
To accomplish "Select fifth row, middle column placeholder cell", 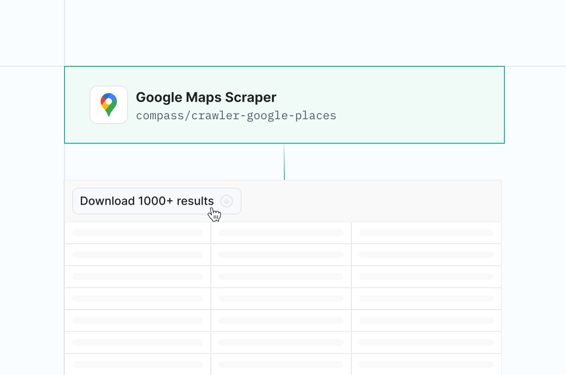I will (281, 321).
